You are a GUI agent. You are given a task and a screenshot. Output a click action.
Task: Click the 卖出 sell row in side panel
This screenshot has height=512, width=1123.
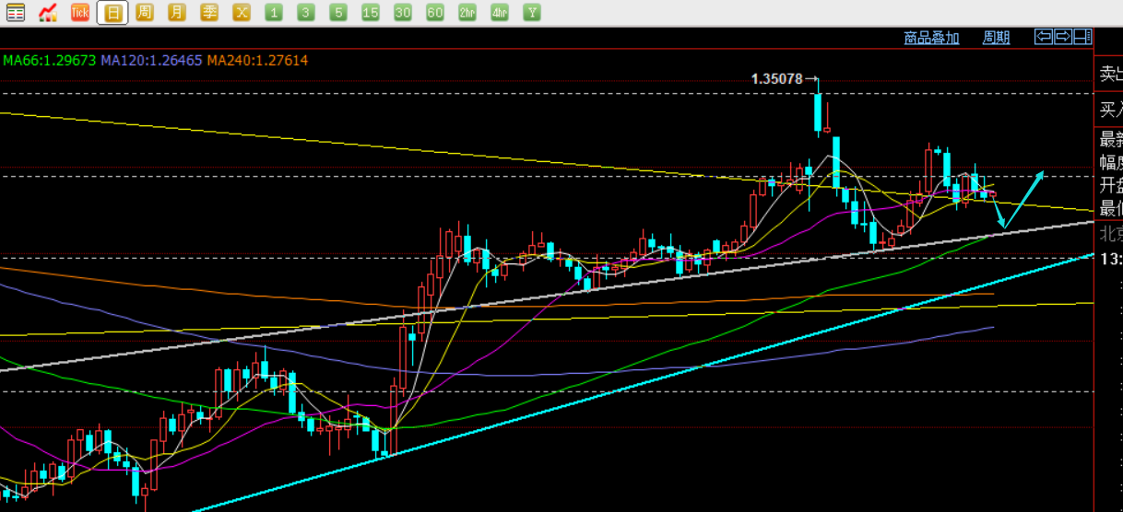[1110, 75]
